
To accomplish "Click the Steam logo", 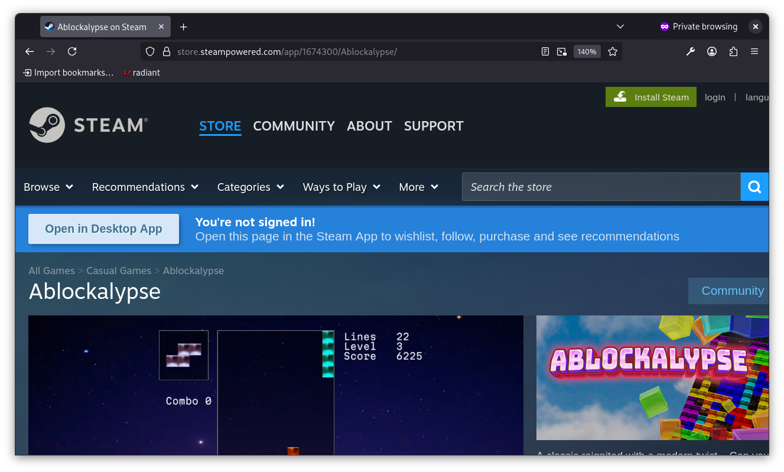I will (x=89, y=125).
